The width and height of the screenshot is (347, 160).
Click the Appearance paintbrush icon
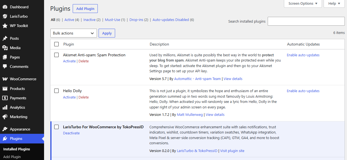click(5, 129)
